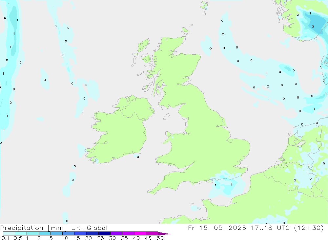The width and height of the screenshot is (328, 240).
Task: Click the legend tick label '35'
Action: click(124, 238)
